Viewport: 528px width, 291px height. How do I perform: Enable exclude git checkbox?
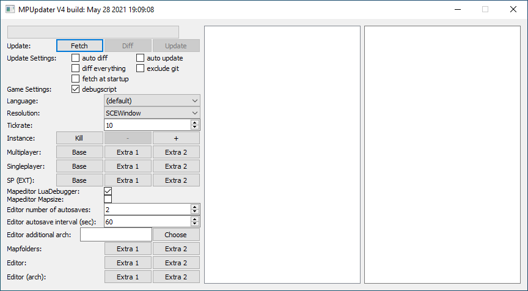[141, 68]
